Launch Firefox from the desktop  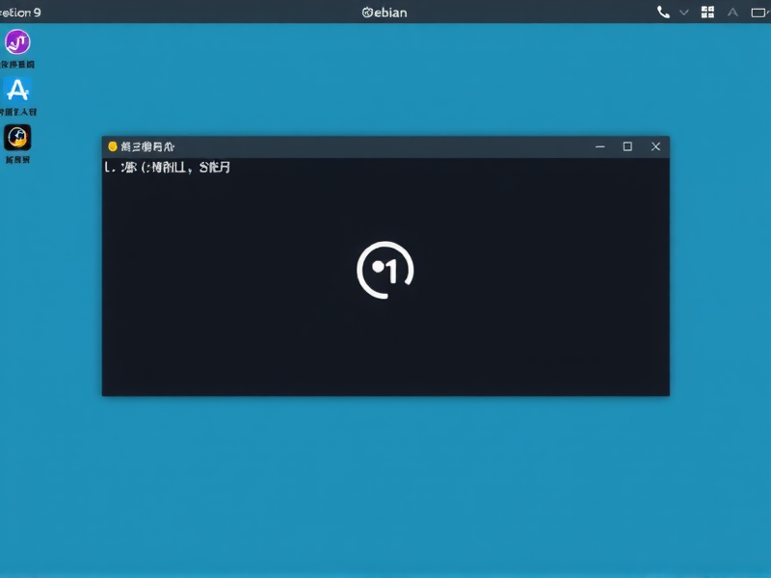click(15, 140)
